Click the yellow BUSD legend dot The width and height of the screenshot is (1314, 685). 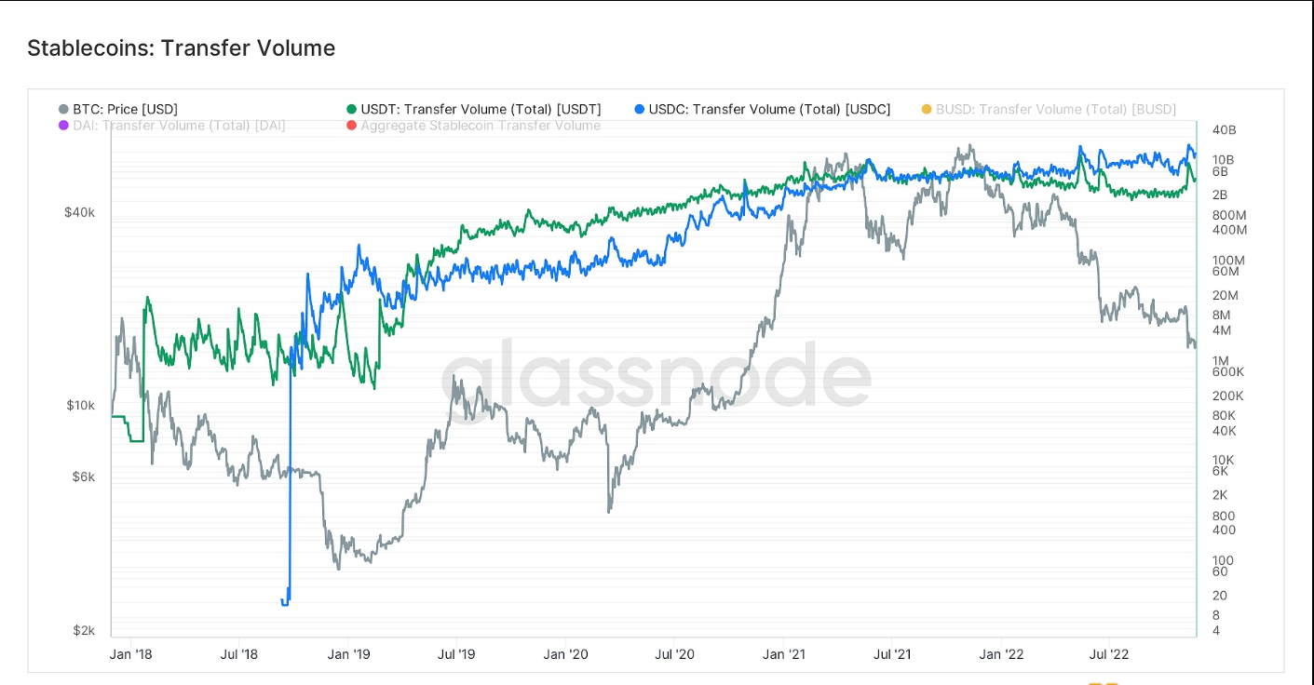[926, 110]
